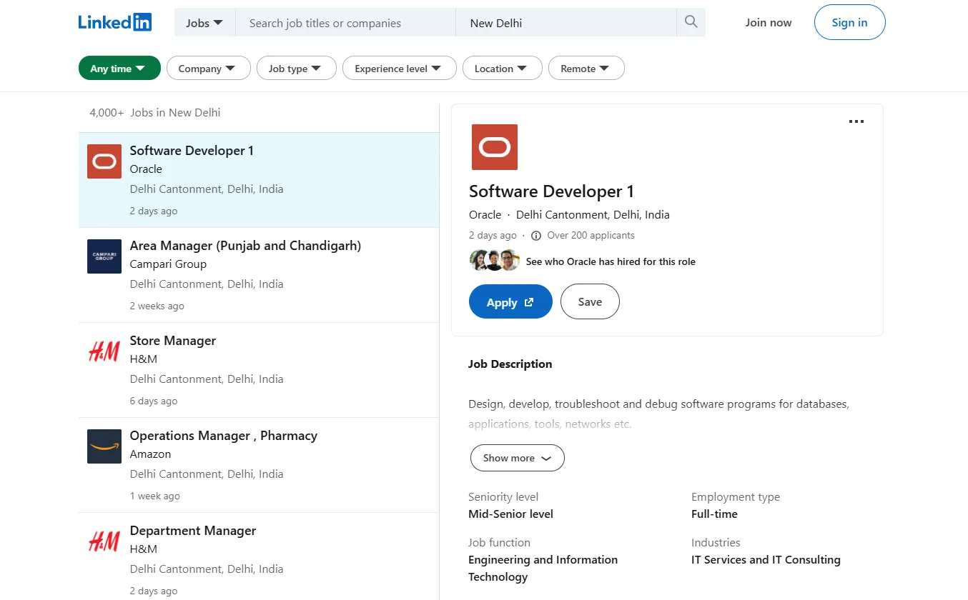Click the Job Description heading

pyautogui.click(x=510, y=364)
